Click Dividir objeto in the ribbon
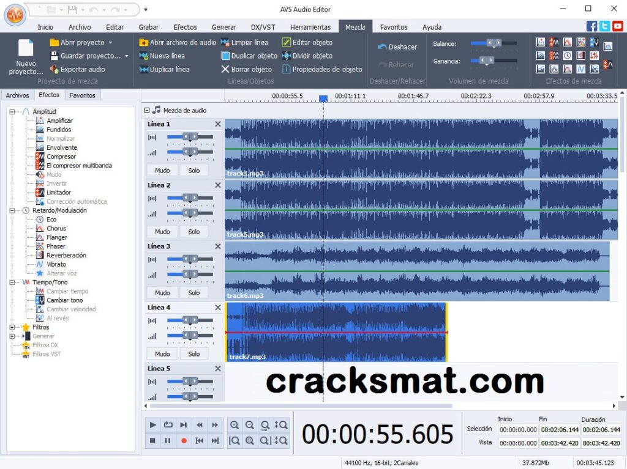This screenshot has width=627, height=469. pos(307,56)
